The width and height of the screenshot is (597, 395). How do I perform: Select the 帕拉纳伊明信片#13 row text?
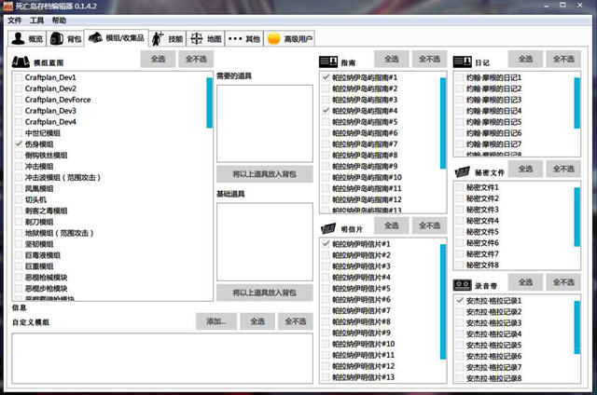364,377
